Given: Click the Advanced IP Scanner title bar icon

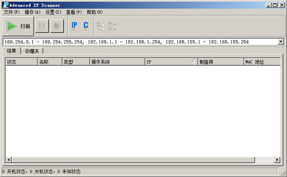Looking at the screenshot, I should [5, 5].
